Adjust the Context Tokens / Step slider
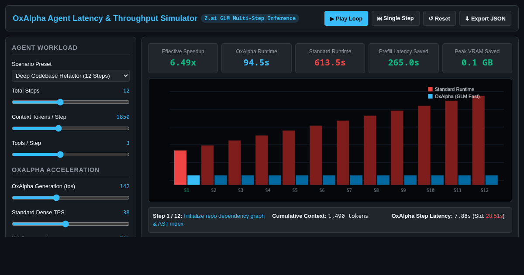This screenshot has width=524, height=275. pos(71,128)
